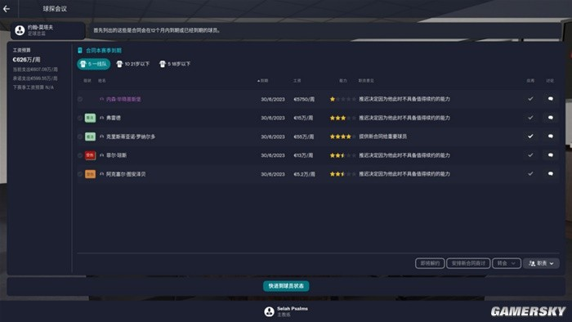Go back using the top-left arrow icon
Image resolution: width=572 pixels, height=322 pixels.
click(7, 9)
